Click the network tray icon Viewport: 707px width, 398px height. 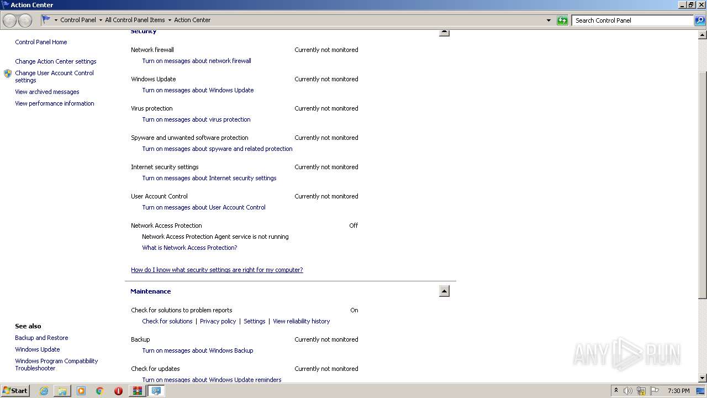pyautogui.click(x=641, y=391)
